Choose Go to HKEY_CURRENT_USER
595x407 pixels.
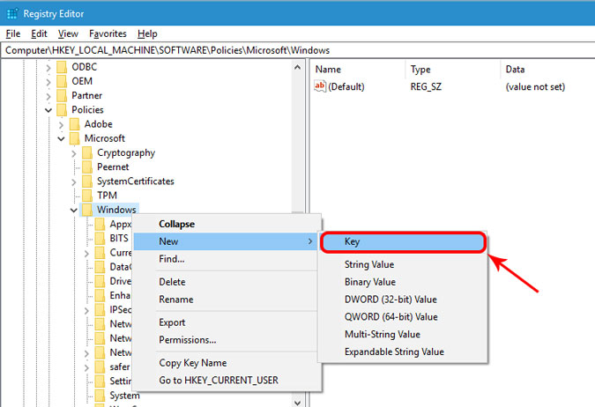218,380
